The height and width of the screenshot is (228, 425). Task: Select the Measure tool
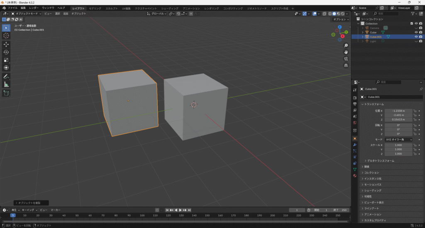6,85
